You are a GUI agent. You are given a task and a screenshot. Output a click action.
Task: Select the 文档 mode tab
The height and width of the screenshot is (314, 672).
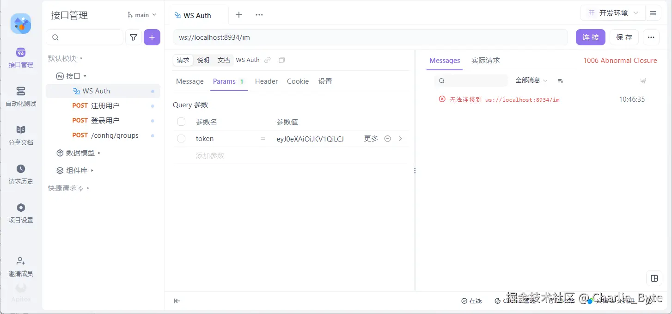point(224,60)
